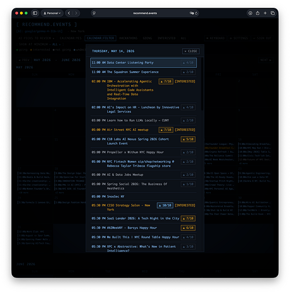This screenshot has width=290, height=293.
Task: Close the day detail popup
Action: coord(191,51)
